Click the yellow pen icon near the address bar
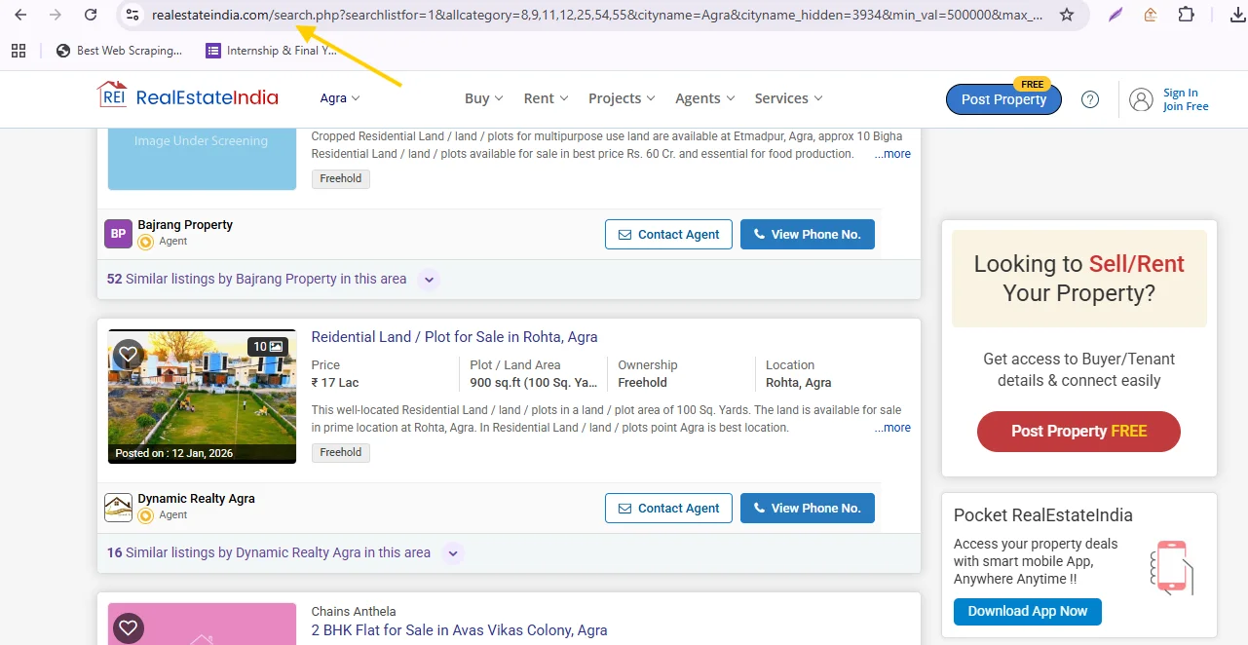 (x=1116, y=16)
